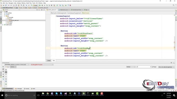Open the Messages tool window tab
This screenshot has height=99, width=177.
[19, 89]
